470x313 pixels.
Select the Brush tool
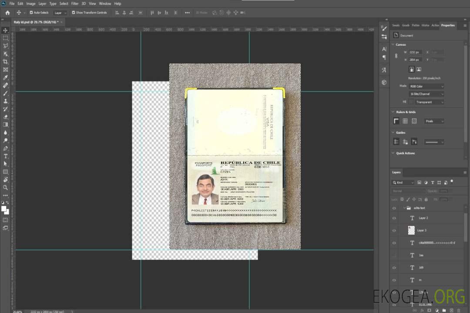tap(5, 93)
